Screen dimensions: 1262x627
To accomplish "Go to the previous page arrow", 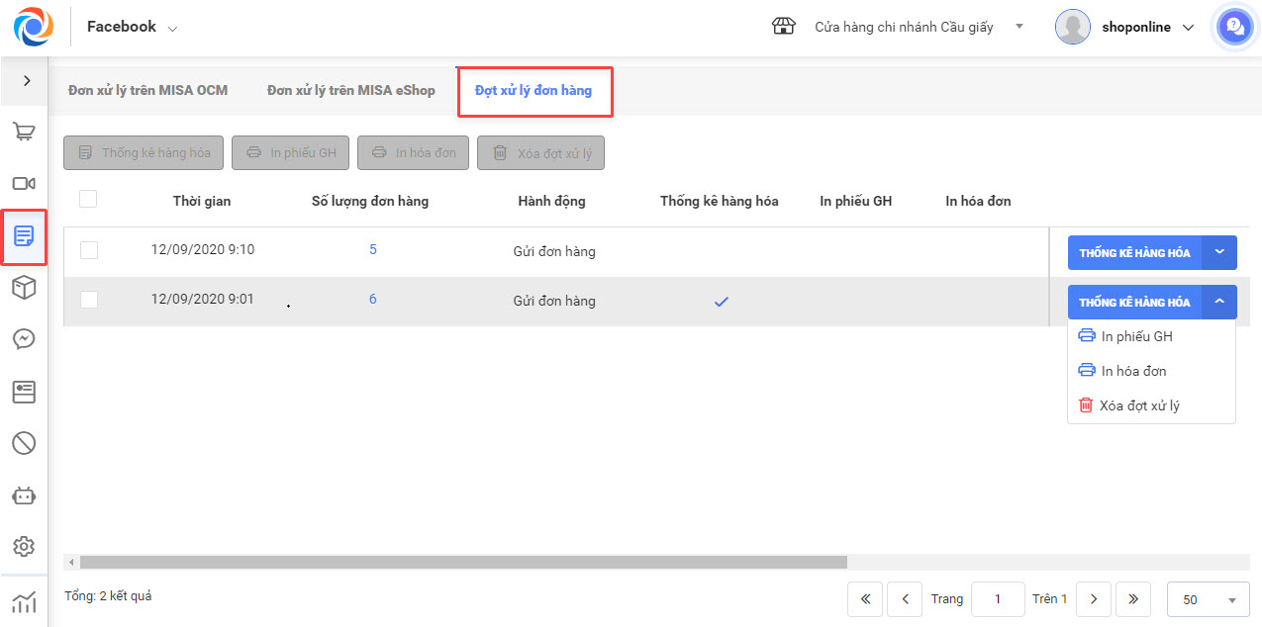I will (905, 599).
